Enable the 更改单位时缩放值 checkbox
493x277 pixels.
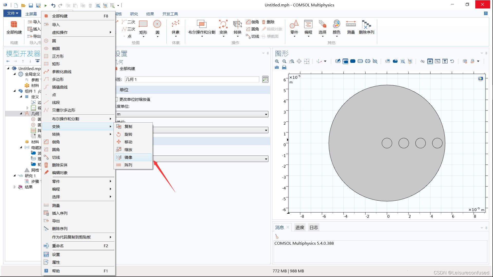point(116,99)
